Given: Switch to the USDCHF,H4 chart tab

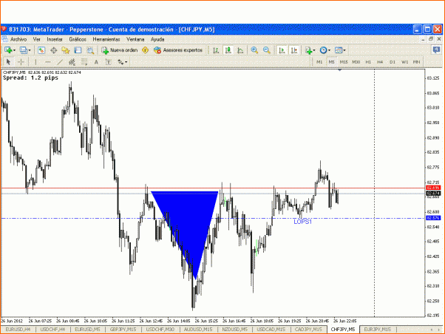Looking at the screenshot, I should click(x=52, y=330).
